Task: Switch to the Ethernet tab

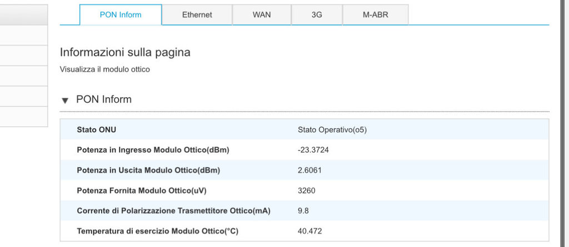Action: pos(197,15)
